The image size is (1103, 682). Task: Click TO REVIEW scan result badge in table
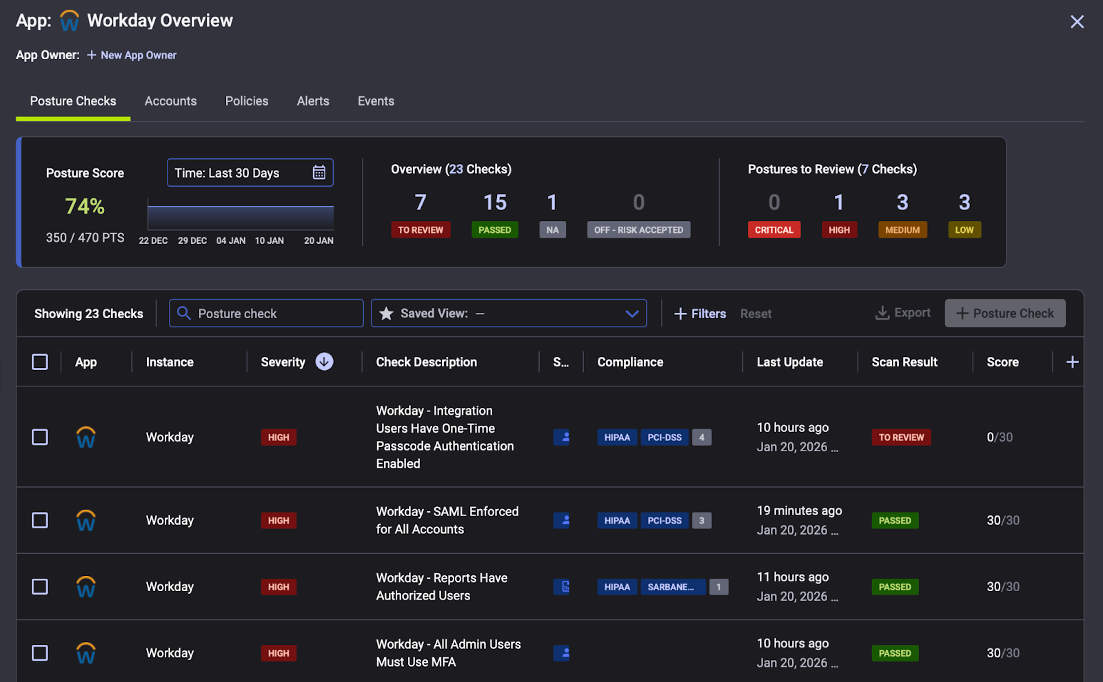point(901,437)
